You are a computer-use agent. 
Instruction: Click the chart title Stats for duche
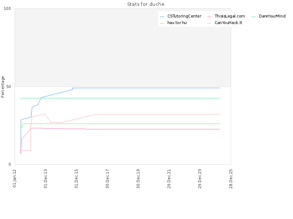point(146,4)
